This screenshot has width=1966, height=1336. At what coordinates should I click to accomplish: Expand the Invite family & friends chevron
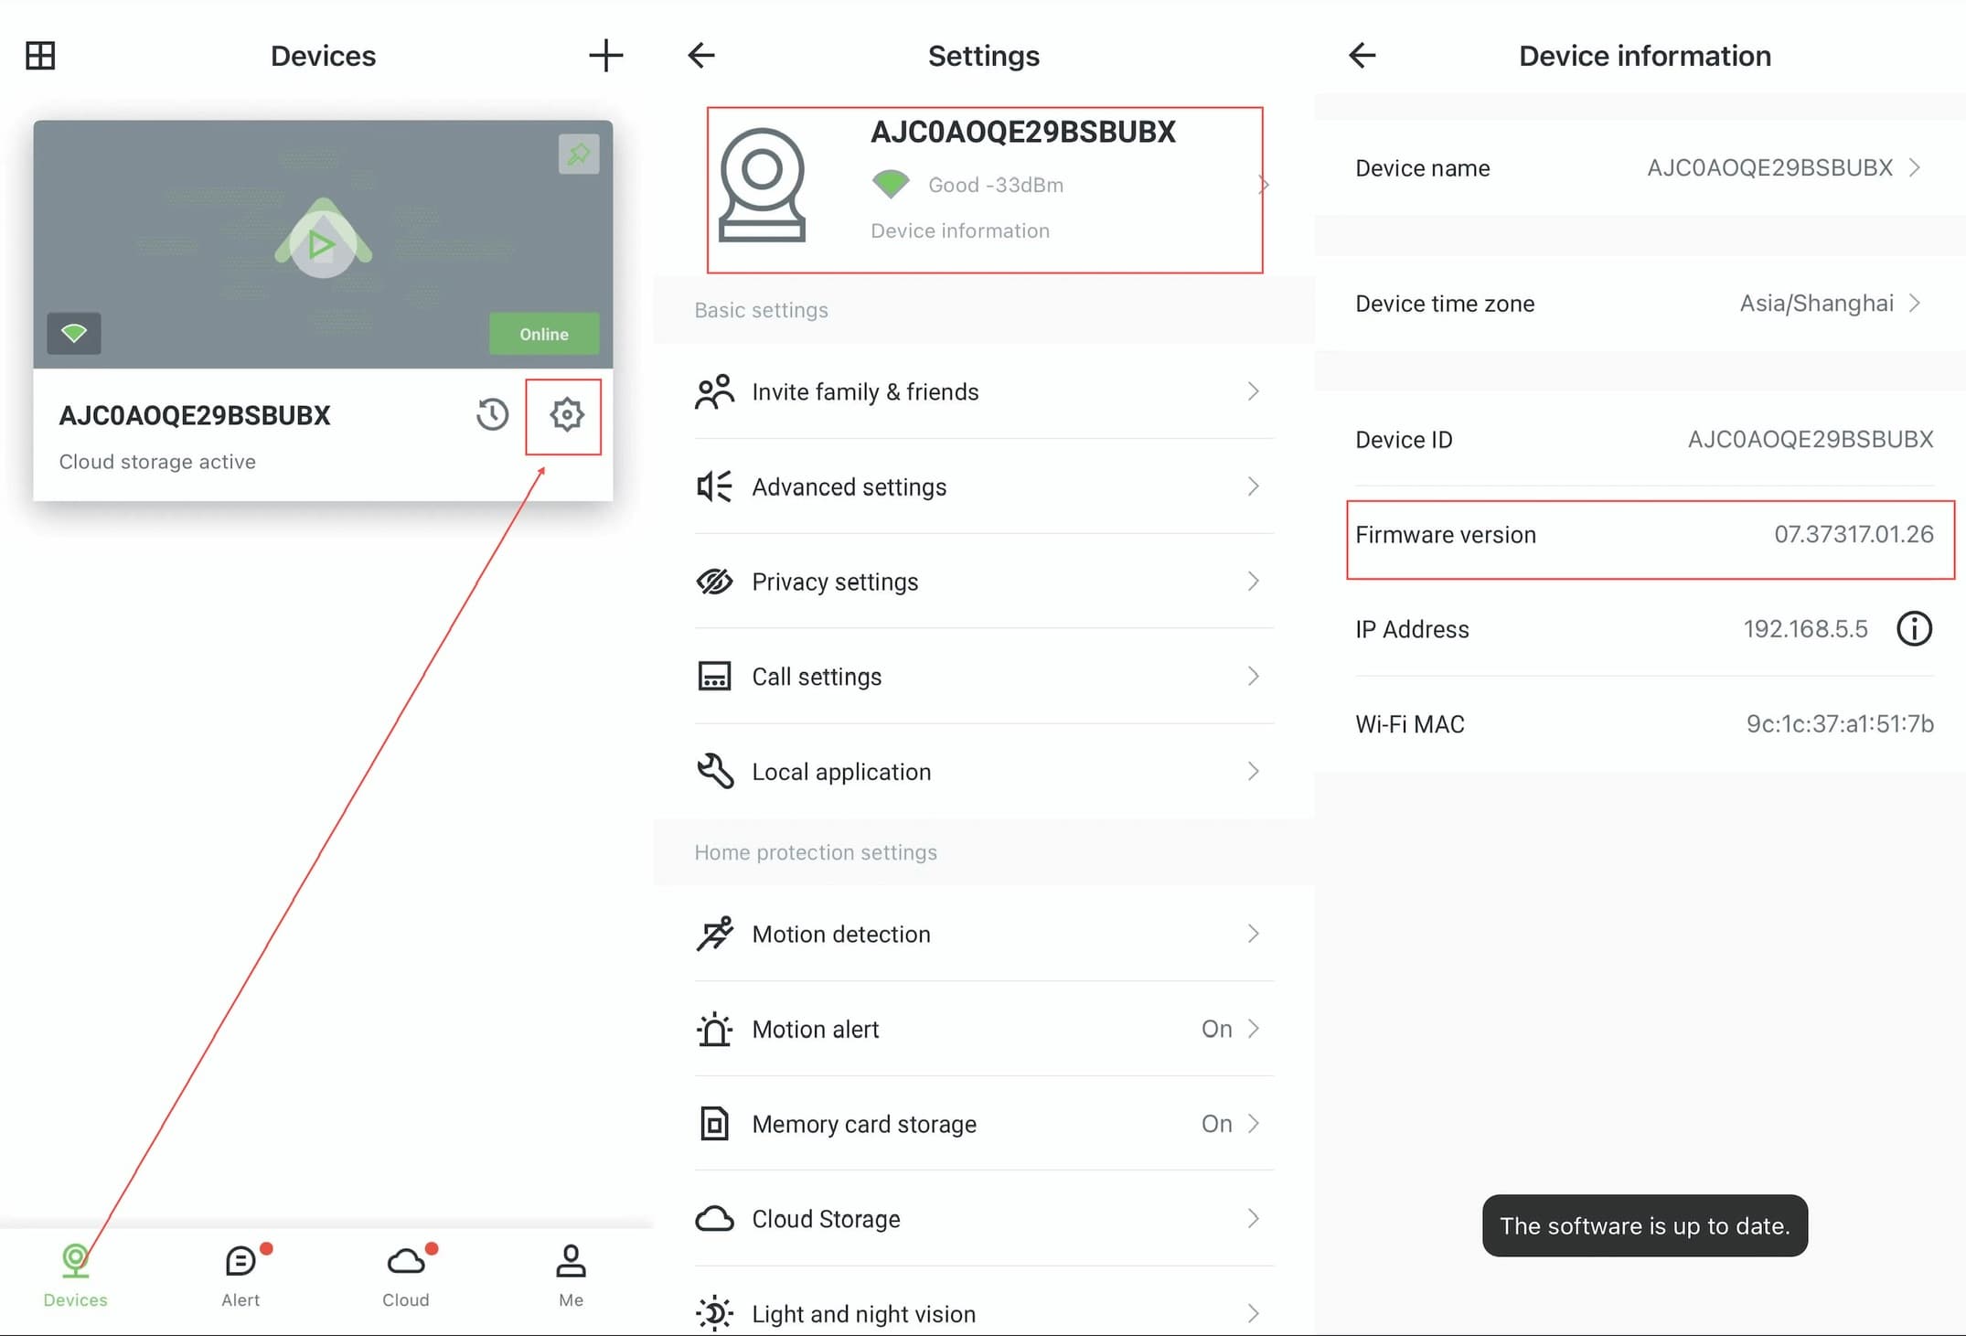tap(1254, 391)
